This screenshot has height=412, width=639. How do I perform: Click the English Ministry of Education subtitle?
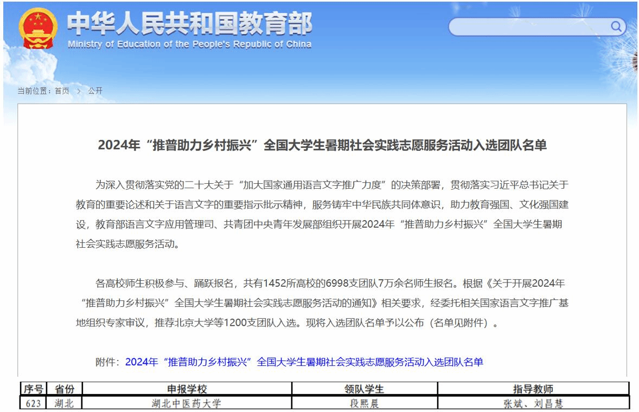point(189,44)
